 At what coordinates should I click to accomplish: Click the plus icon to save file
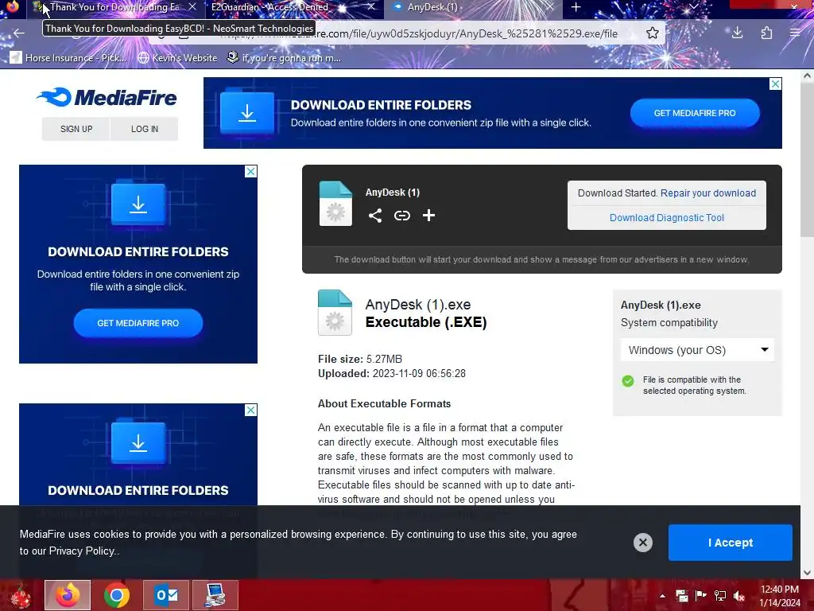(x=428, y=216)
